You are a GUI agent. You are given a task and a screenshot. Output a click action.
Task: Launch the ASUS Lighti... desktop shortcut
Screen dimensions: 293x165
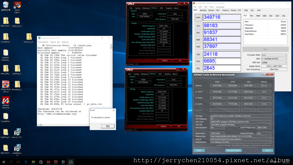(17, 7)
